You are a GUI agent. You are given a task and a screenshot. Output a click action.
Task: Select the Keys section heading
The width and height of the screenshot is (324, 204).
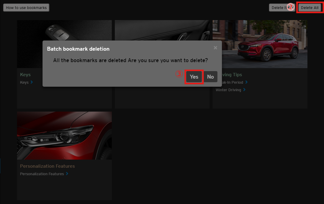coord(25,74)
